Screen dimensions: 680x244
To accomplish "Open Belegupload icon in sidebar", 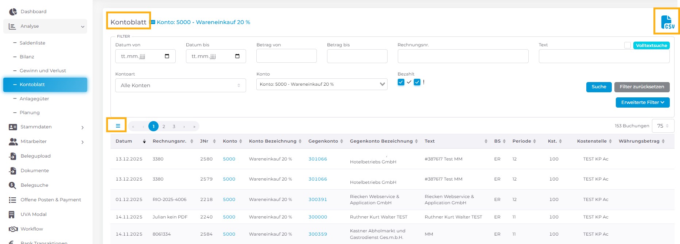I will click(x=13, y=156).
